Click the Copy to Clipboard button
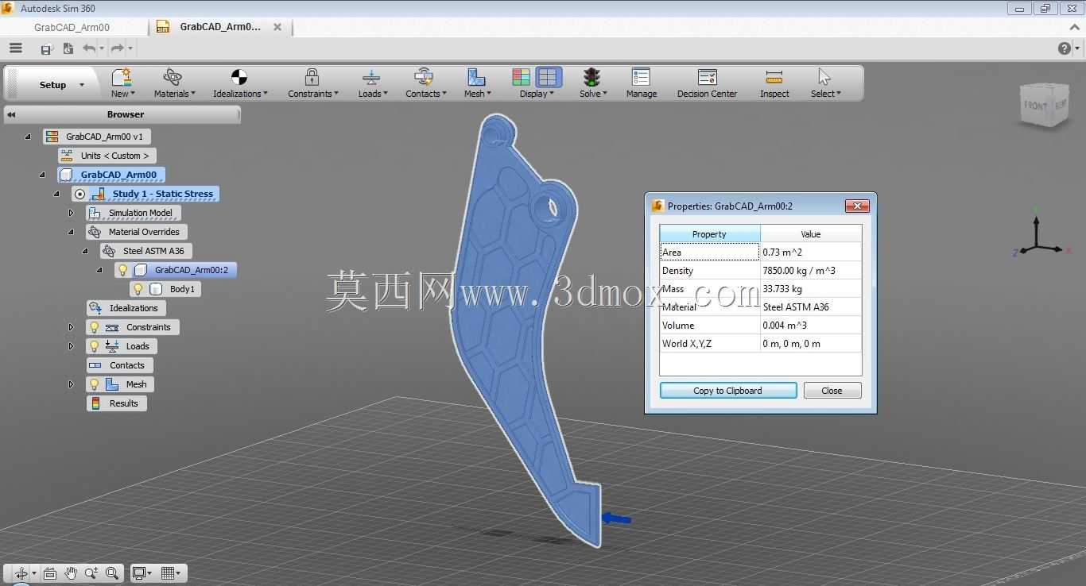 click(728, 391)
